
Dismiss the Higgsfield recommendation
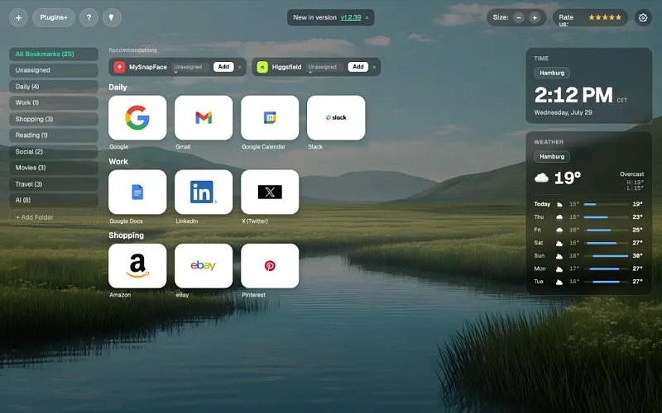(x=374, y=67)
